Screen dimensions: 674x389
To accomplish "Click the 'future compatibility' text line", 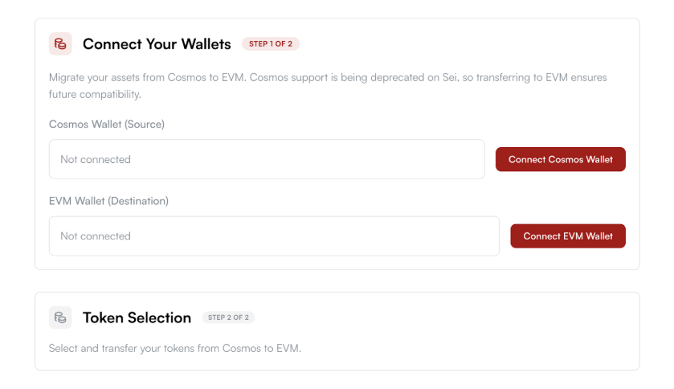I will click(x=94, y=94).
